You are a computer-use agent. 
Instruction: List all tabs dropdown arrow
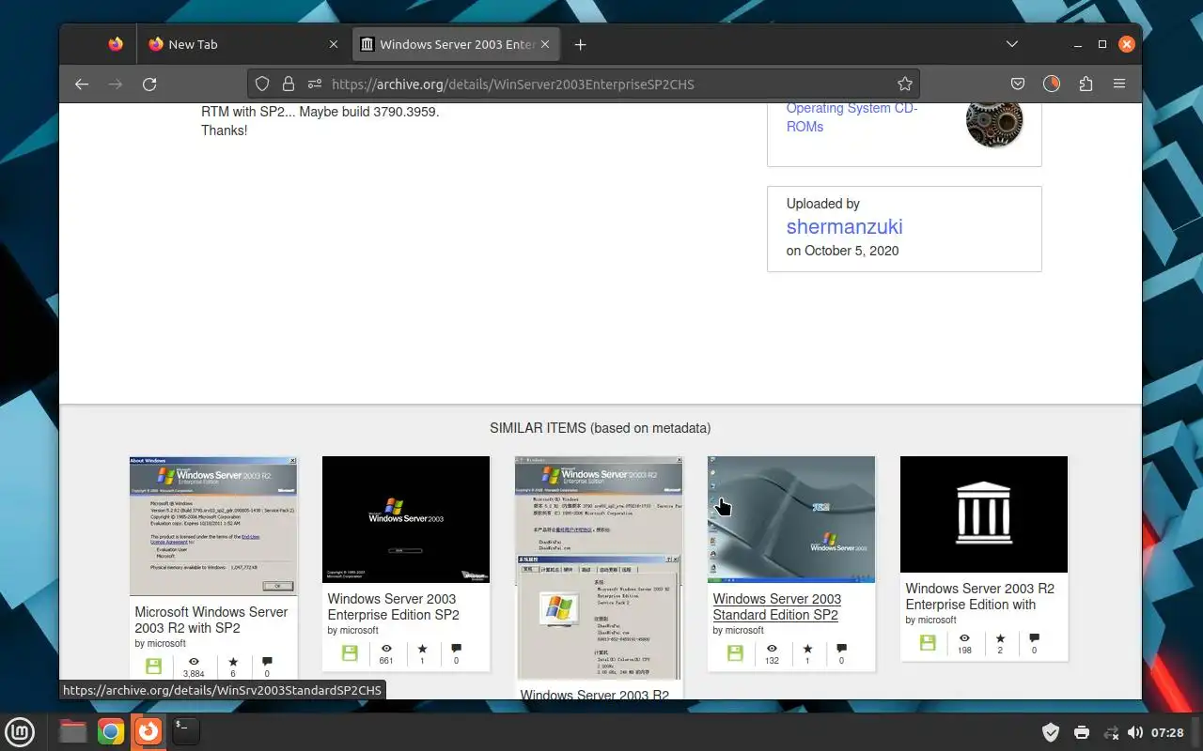tap(1012, 44)
